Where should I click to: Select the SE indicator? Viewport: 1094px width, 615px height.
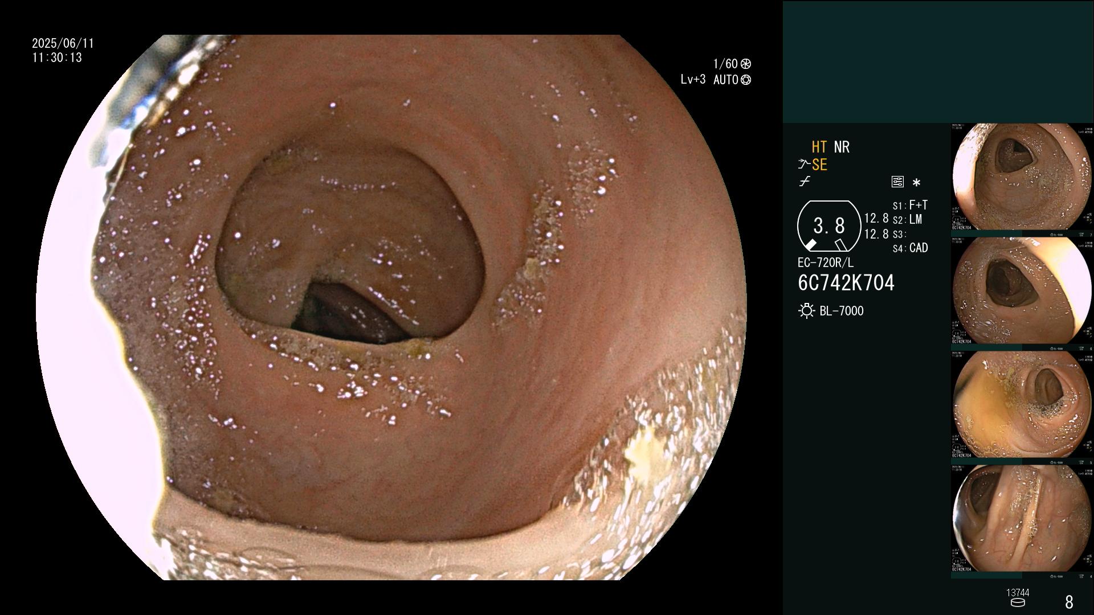pos(819,165)
